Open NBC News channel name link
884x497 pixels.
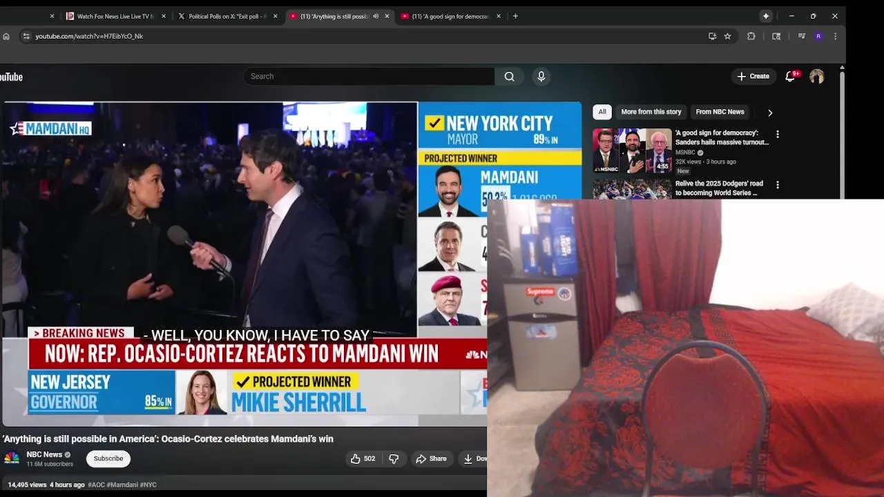[x=44, y=455]
